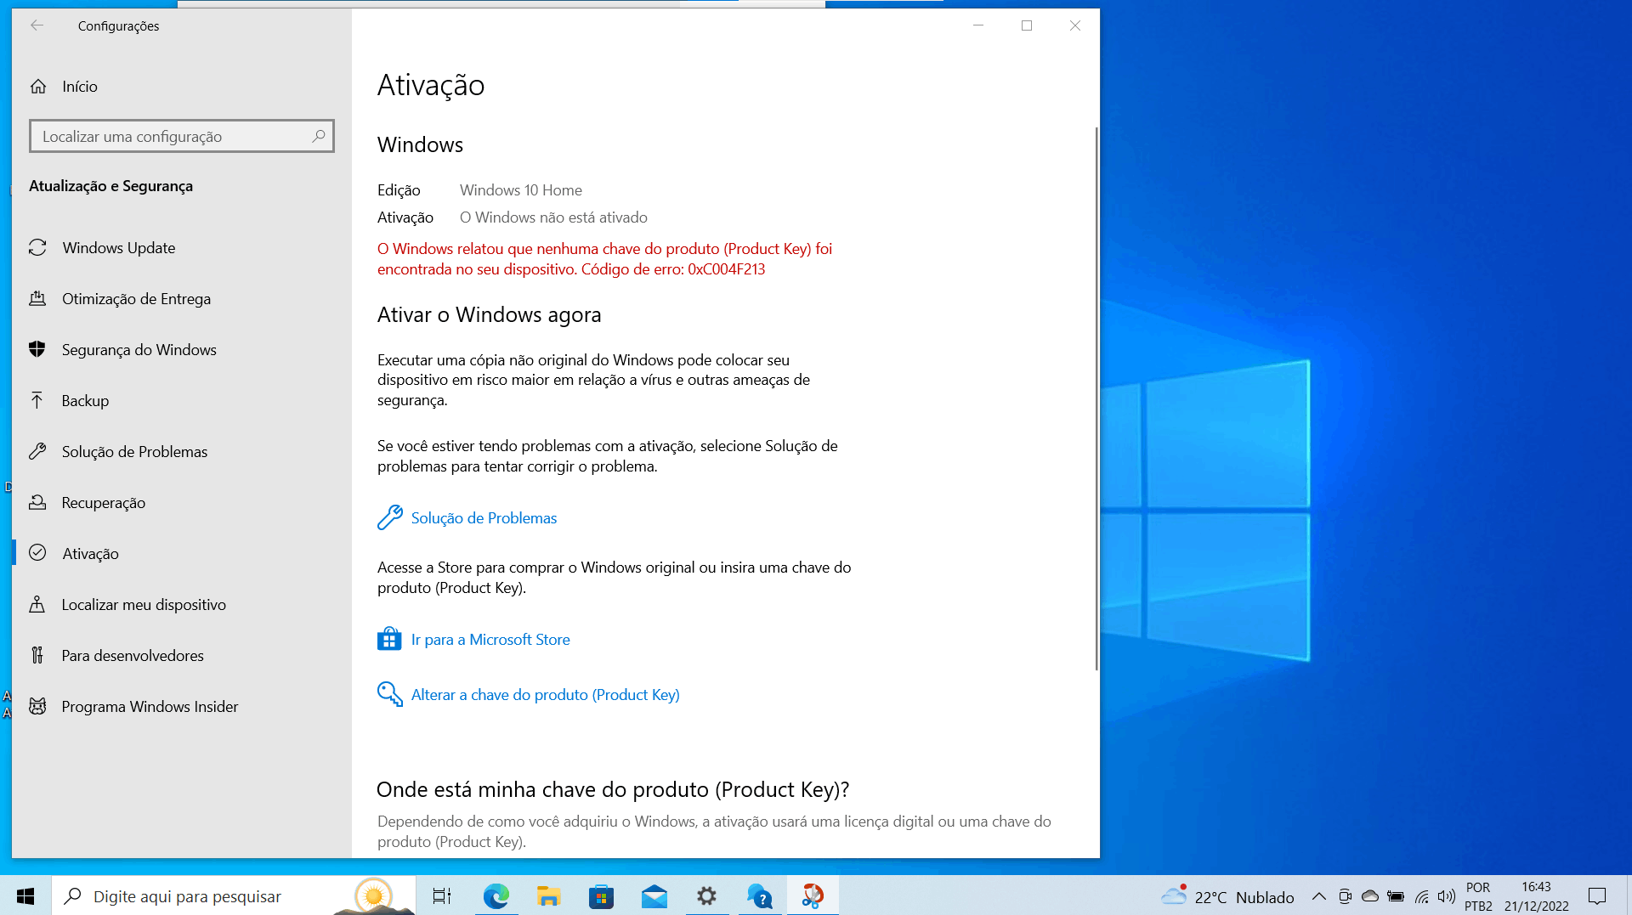The image size is (1632, 915).
Task: Click the battery status icon
Action: coord(1396,896)
